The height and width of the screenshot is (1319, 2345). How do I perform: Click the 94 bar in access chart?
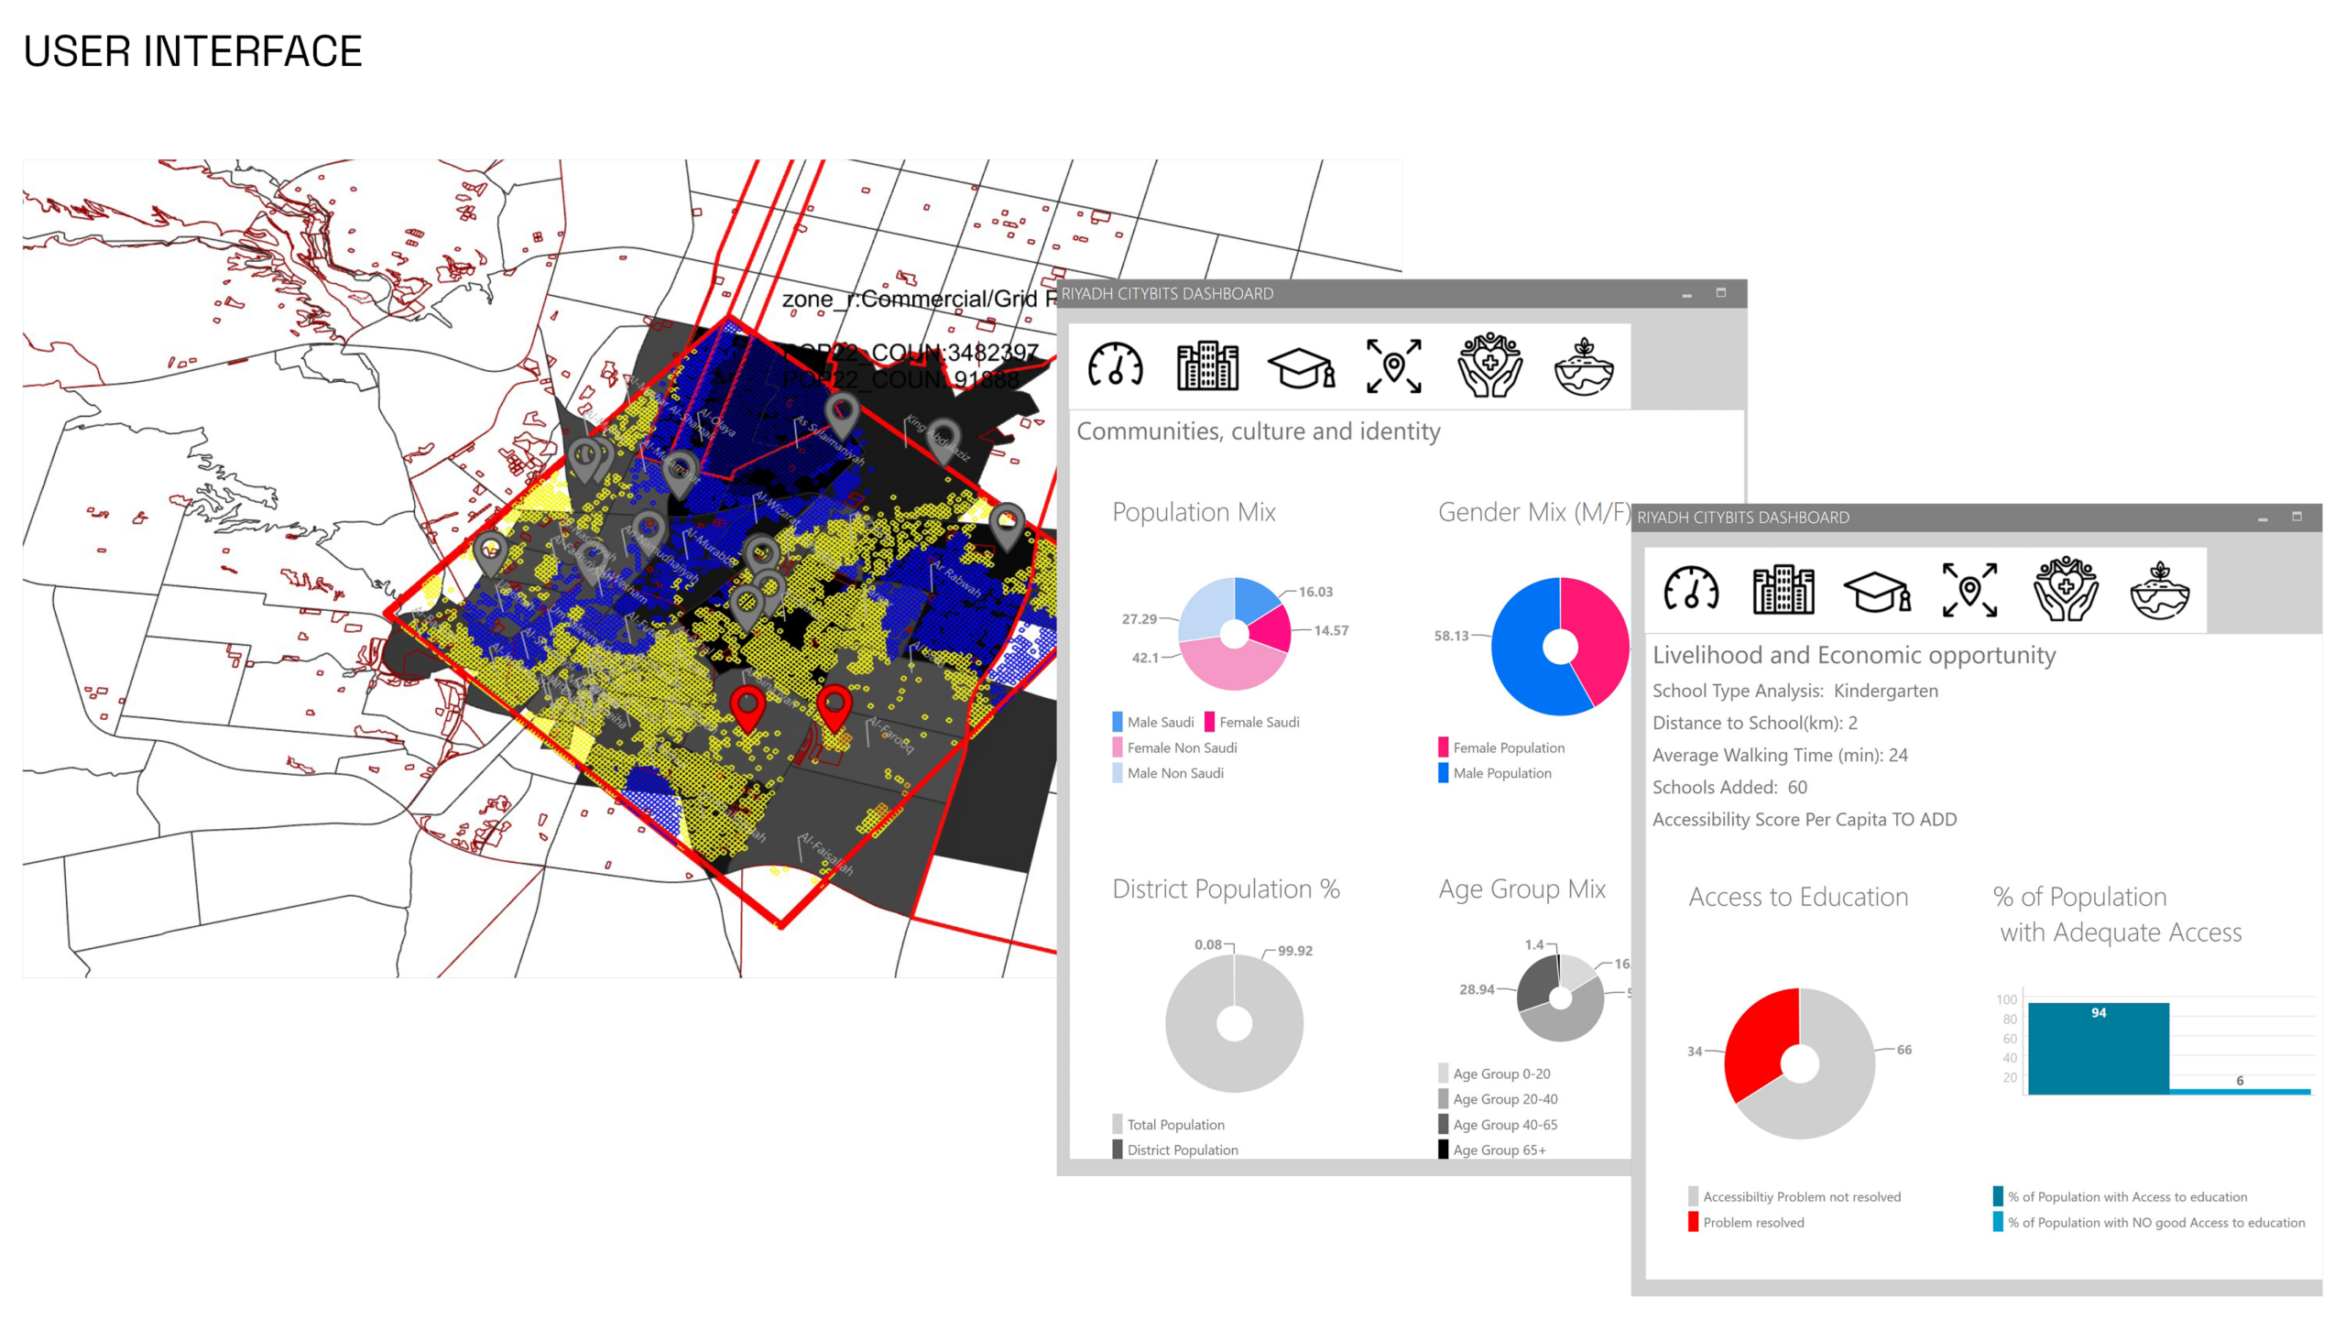tap(2098, 1049)
